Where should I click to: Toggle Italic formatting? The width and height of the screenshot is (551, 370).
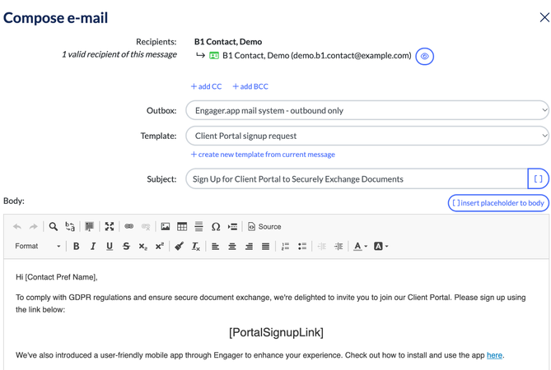pyautogui.click(x=93, y=246)
